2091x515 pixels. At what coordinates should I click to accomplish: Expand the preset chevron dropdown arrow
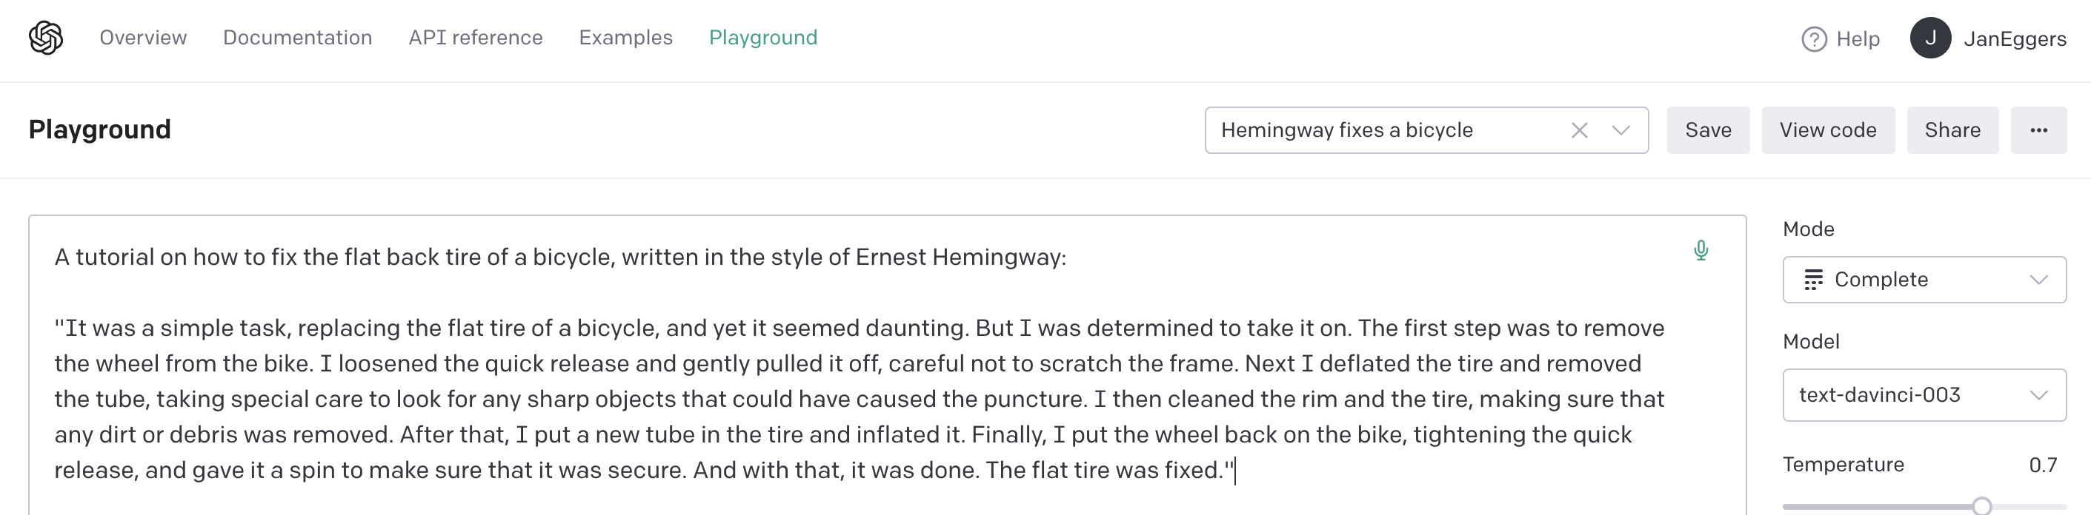pos(1621,130)
